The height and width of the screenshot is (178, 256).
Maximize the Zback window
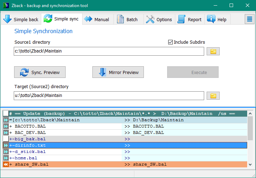tap(231, 5)
